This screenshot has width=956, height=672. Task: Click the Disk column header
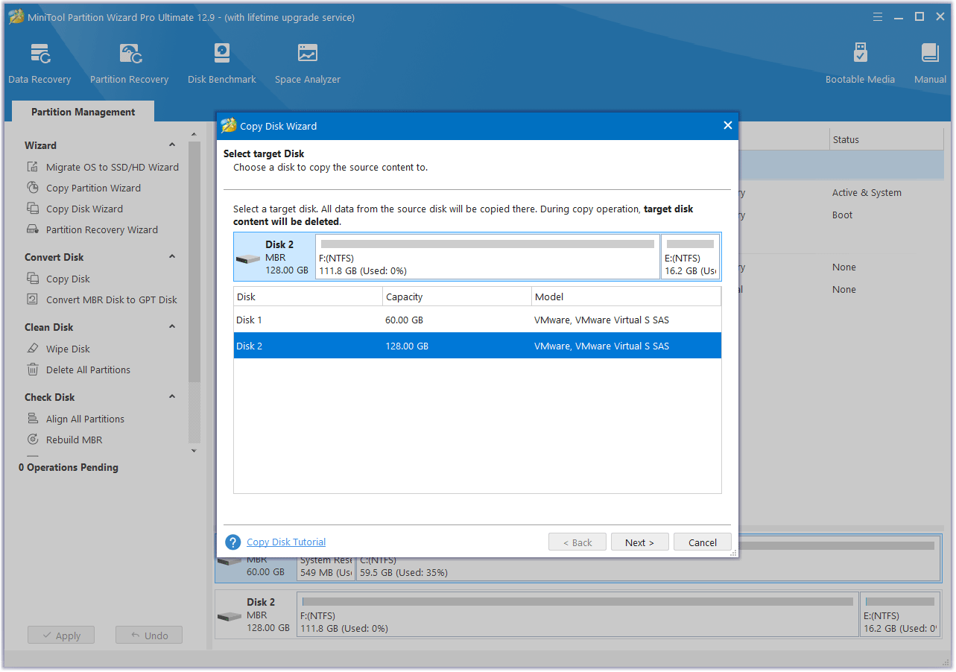tap(308, 297)
